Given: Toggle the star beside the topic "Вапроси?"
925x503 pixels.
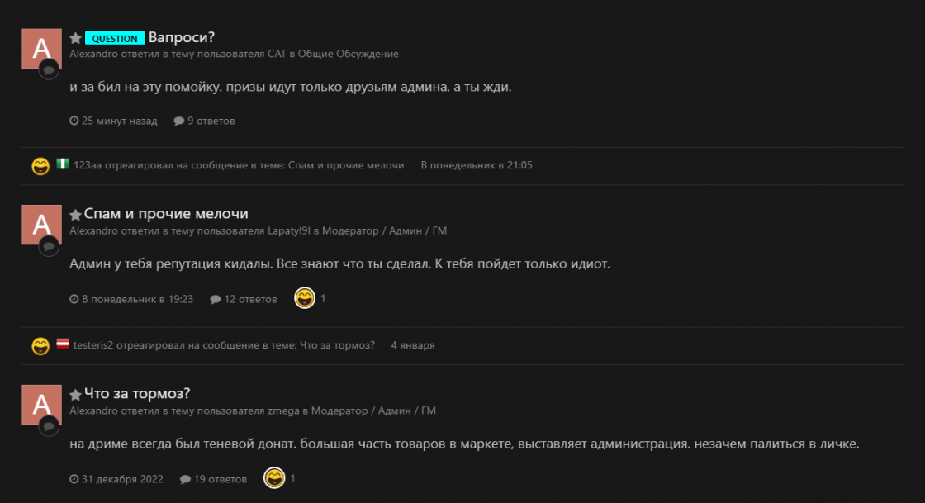Looking at the screenshot, I should coord(75,37).
